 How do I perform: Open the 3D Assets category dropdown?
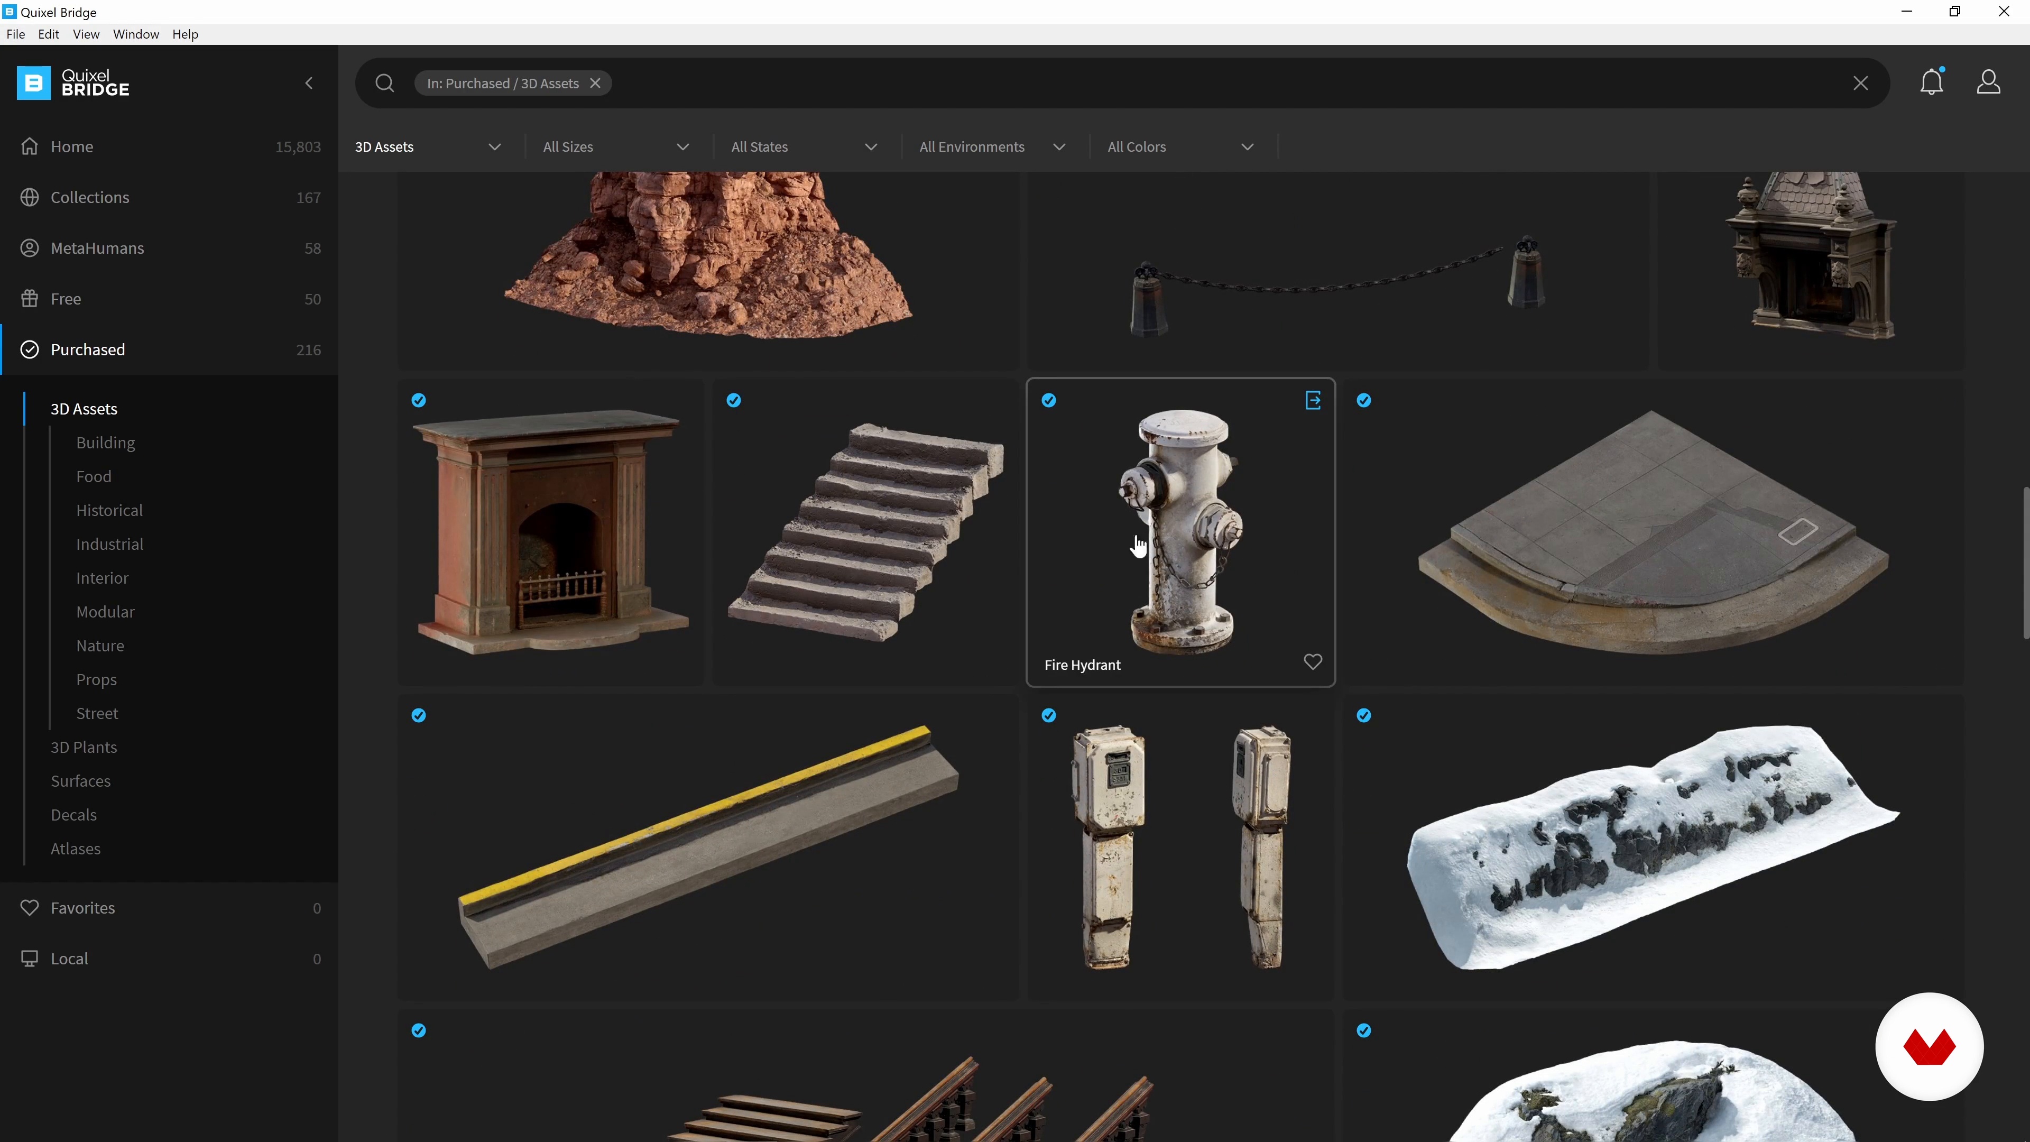428,146
